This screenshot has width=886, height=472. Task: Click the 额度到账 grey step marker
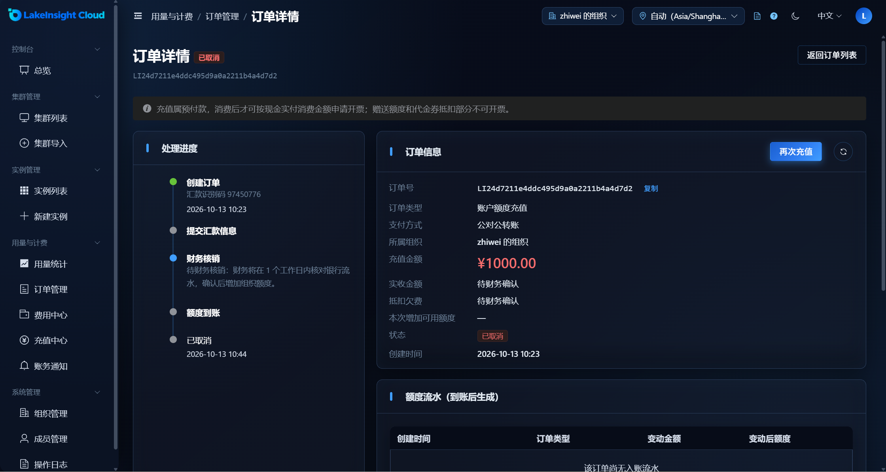pos(173,312)
